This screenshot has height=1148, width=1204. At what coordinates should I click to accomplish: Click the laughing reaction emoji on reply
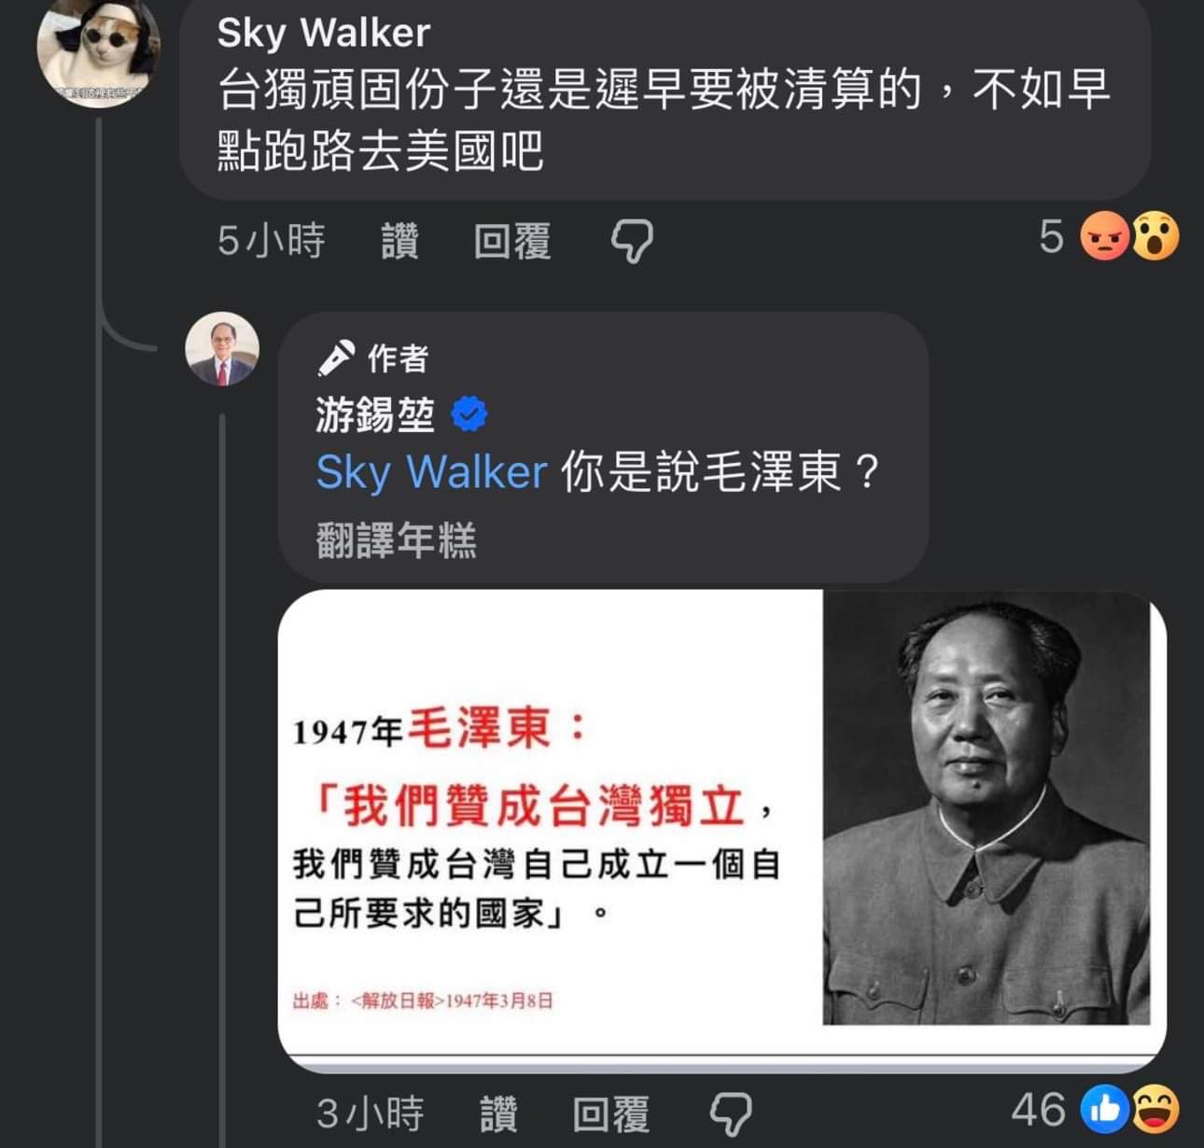(x=1155, y=1110)
